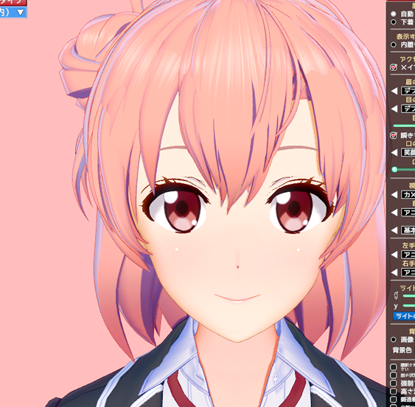Open the 左手 アニ field
Image resolution: width=415 pixels, height=407 pixels.
point(408,255)
